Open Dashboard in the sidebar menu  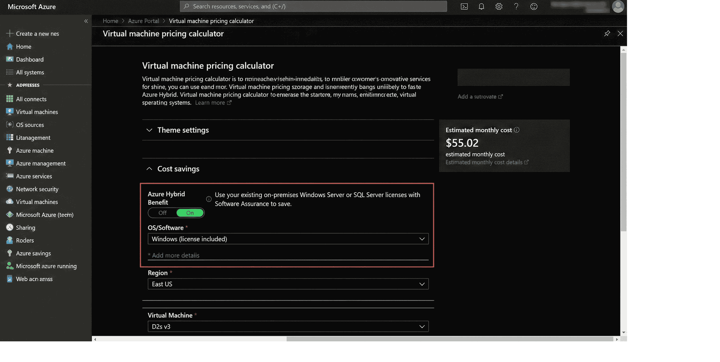30,60
